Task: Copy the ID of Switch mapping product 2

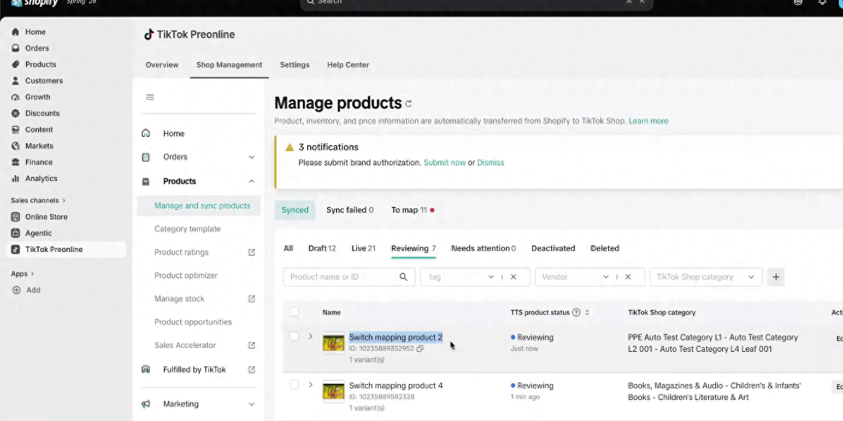Action: pos(420,348)
